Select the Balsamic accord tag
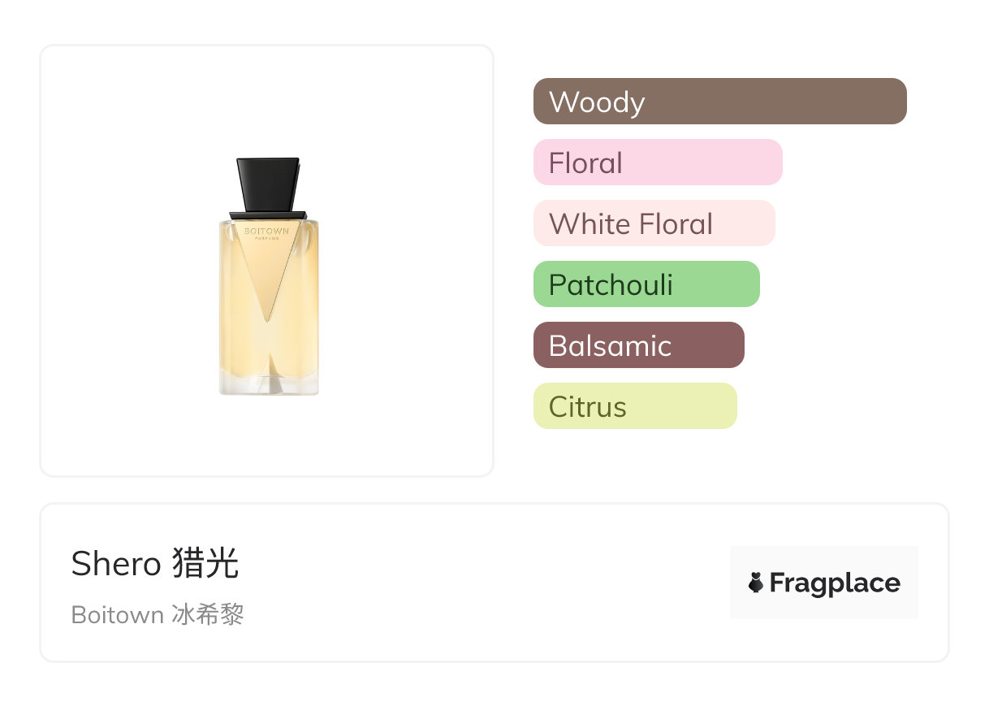 638,345
